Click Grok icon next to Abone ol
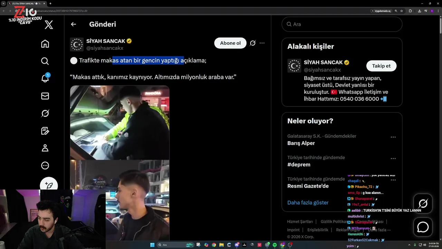Image resolution: width=442 pixels, height=249 pixels. (x=253, y=43)
